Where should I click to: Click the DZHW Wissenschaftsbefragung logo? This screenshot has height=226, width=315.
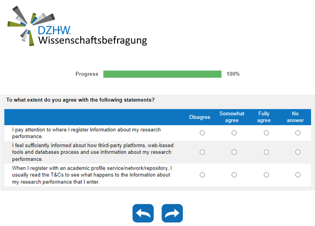(77, 26)
